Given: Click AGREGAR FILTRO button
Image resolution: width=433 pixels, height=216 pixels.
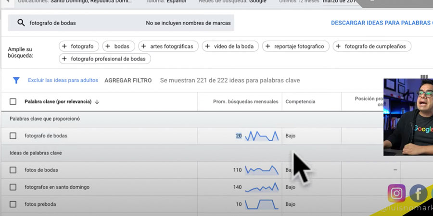Looking at the screenshot, I should pyautogui.click(x=128, y=81).
